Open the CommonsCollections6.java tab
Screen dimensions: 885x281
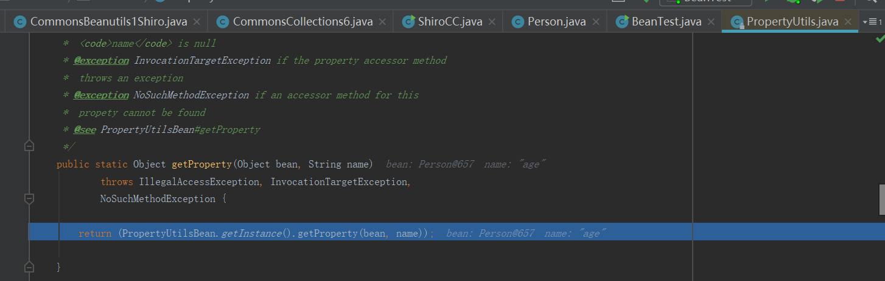pos(303,22)
